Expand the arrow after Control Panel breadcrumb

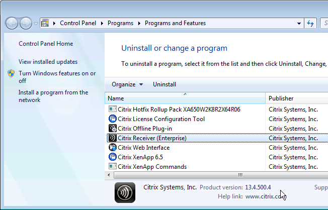102,23
